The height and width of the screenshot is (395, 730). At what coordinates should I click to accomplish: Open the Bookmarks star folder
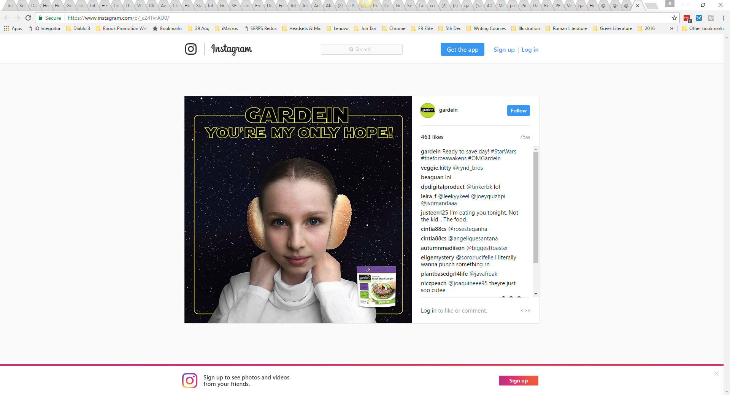pyautogui.click(x=167, y=28)
